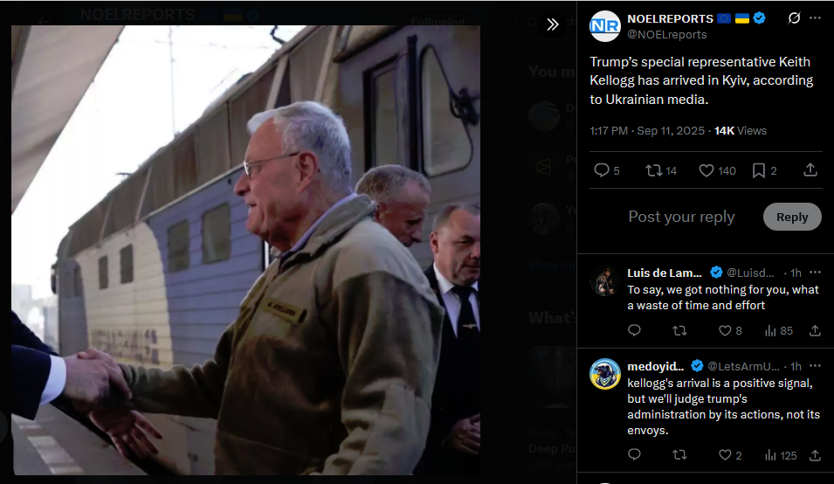Open NOELREPORTS profile avatar

click(x=604, y=26)
